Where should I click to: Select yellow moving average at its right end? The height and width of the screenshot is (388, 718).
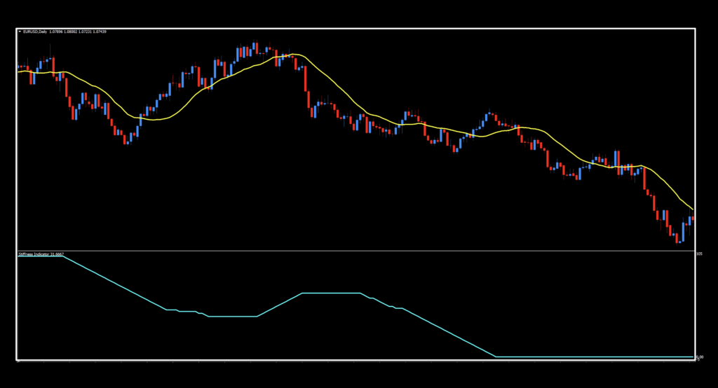click(693, 209)
